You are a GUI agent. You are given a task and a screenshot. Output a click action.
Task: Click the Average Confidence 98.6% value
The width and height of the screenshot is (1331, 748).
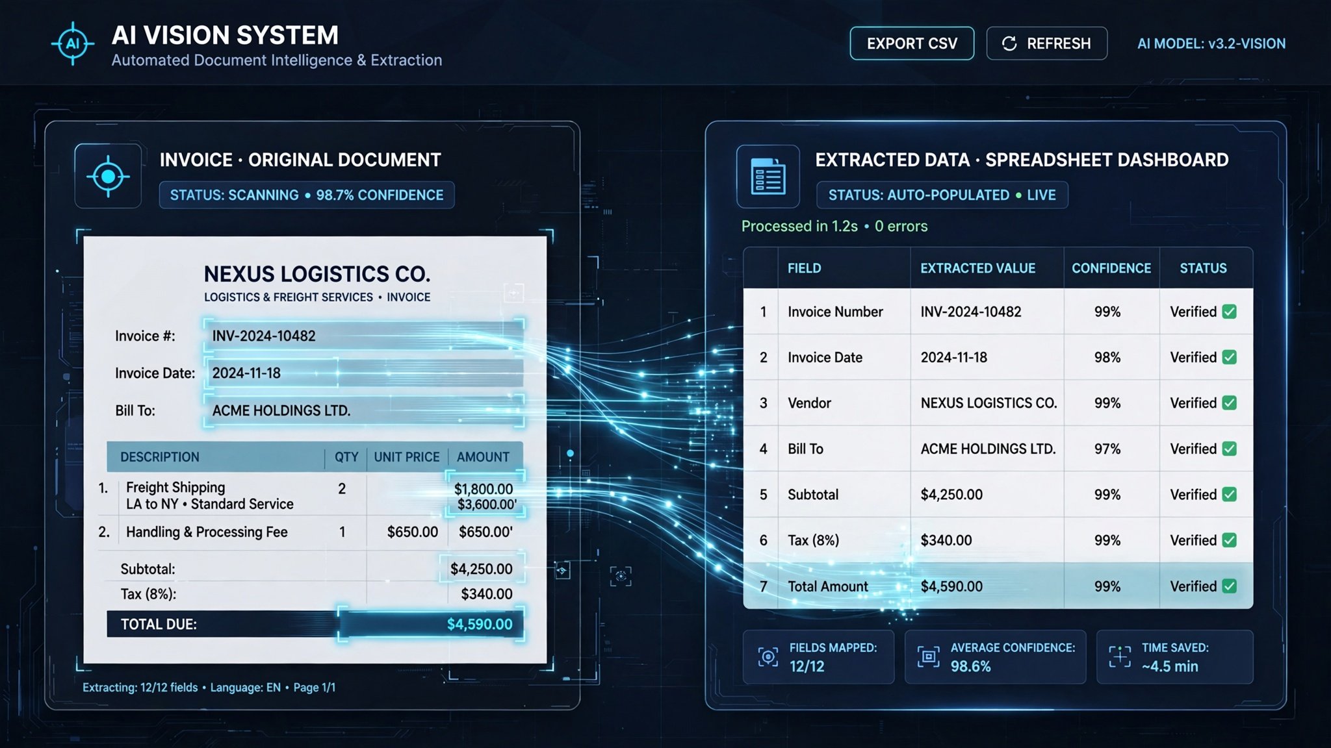(x=970, y=666)
